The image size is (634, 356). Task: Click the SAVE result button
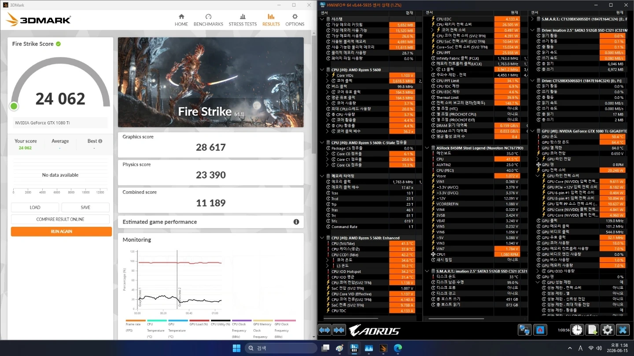tap(85, 207)
